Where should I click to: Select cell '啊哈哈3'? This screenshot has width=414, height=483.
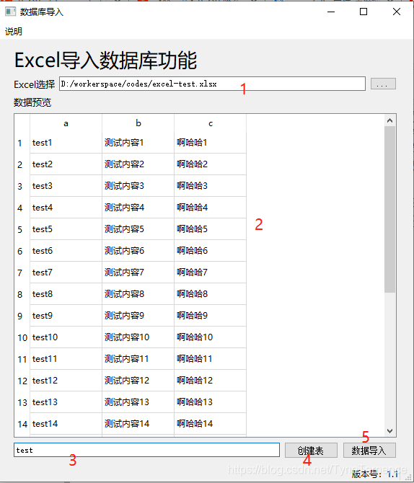(x=210, y=186)
